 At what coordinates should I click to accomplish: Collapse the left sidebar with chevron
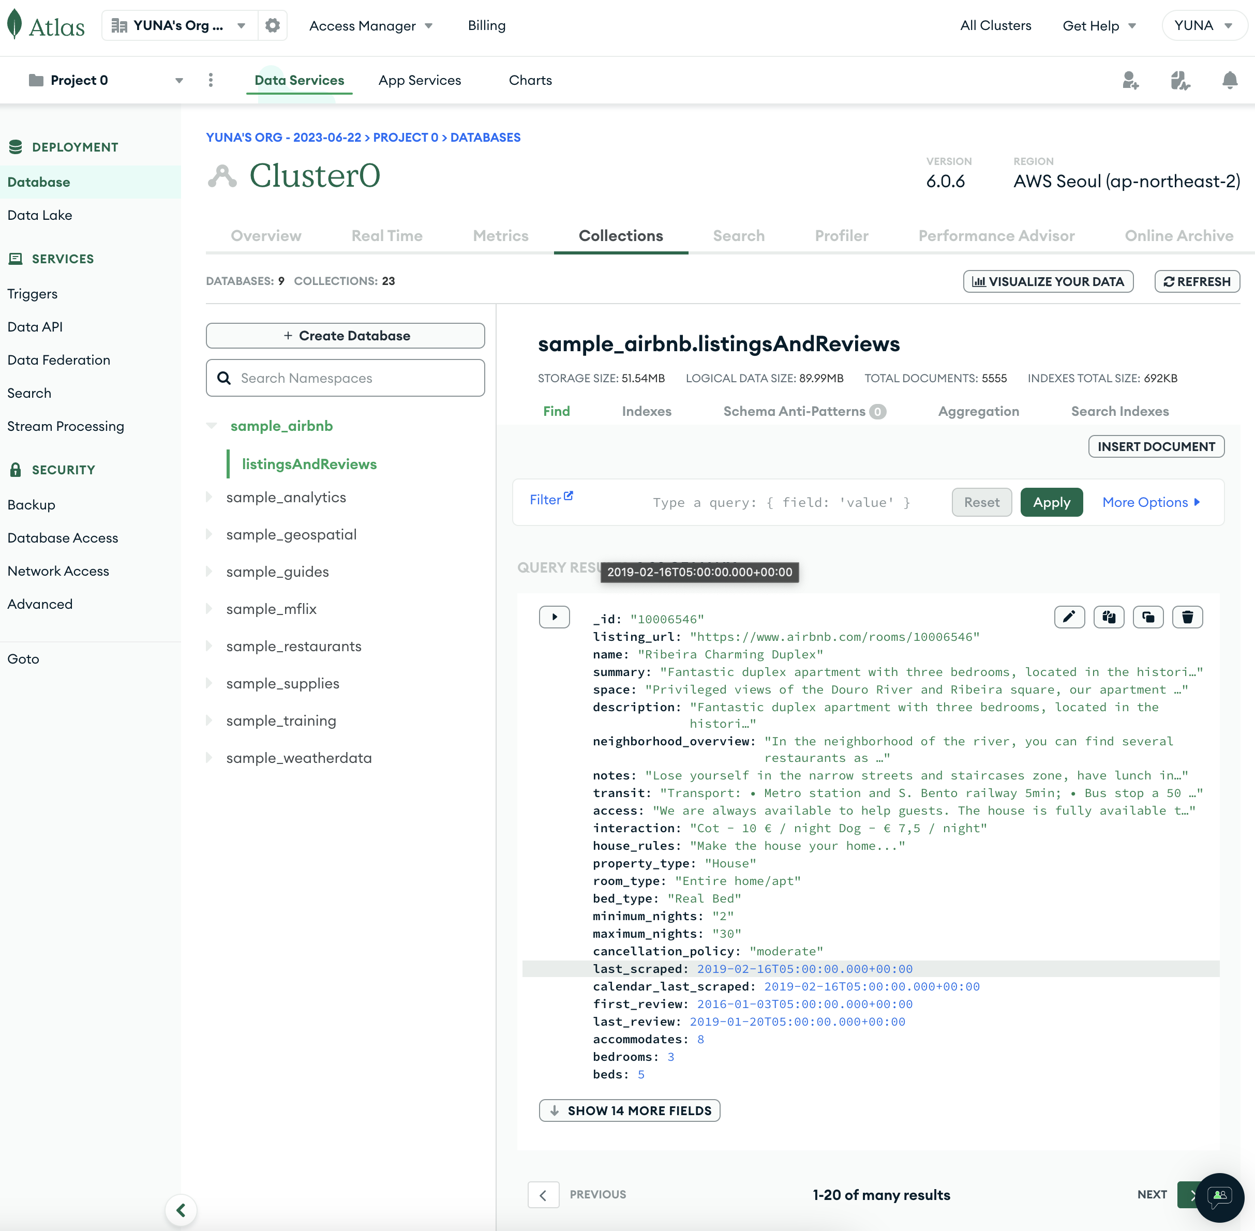click(181, 1210)
